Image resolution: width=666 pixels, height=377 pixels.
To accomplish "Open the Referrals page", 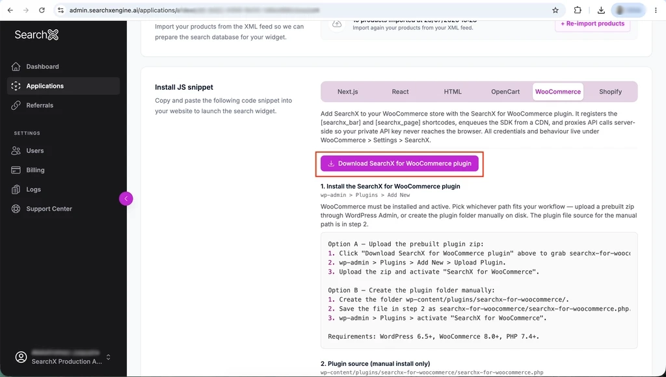I will click(x=63, y=105).
